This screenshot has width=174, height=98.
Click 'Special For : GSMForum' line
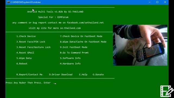(53, 17)
